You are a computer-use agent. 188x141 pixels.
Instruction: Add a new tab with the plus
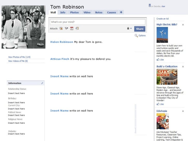coord(121,12)
